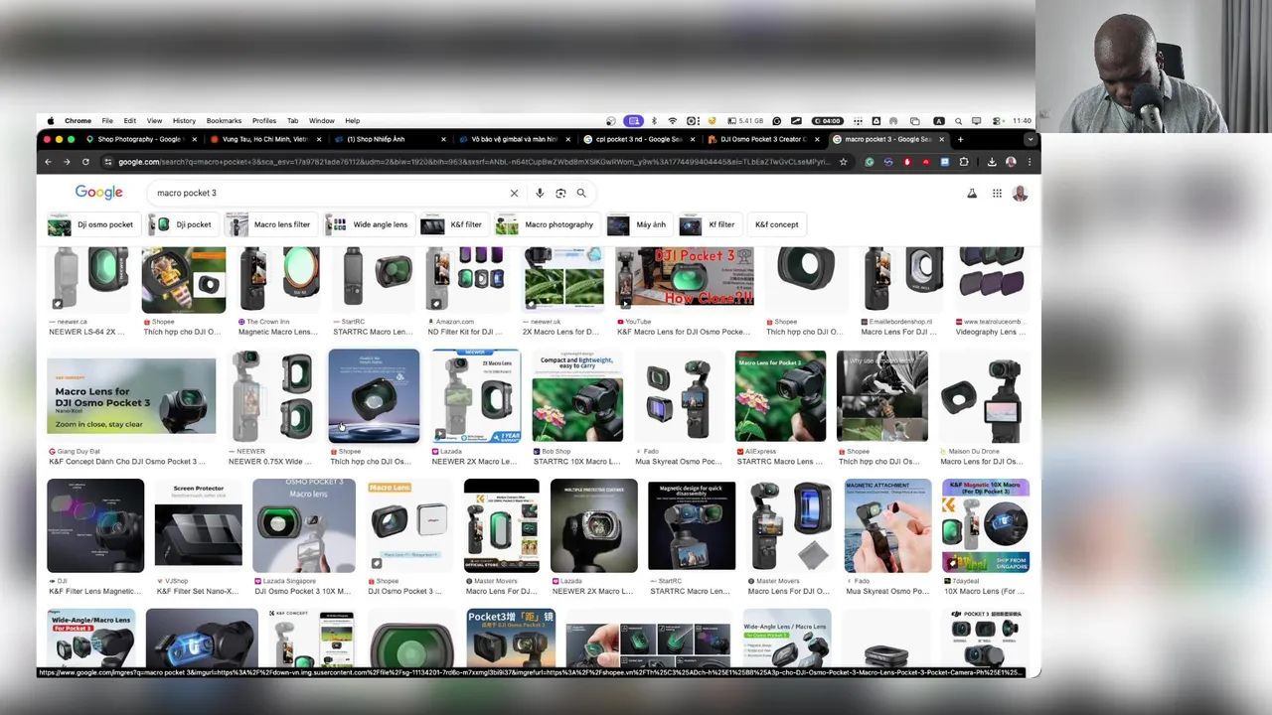This screenshot has width=1272, height=715.
Task: Open the Maison Du Drone macro lens image
Action: (x=984, y=396)
